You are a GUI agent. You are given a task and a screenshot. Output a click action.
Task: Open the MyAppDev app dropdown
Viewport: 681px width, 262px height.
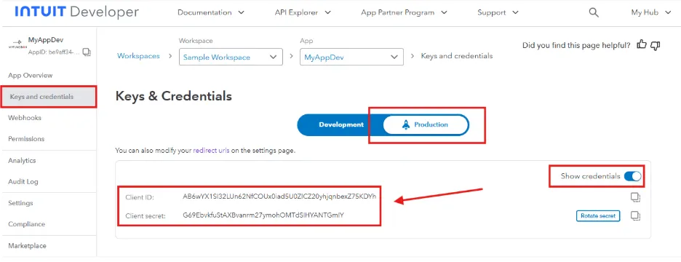tap(351, 57)
